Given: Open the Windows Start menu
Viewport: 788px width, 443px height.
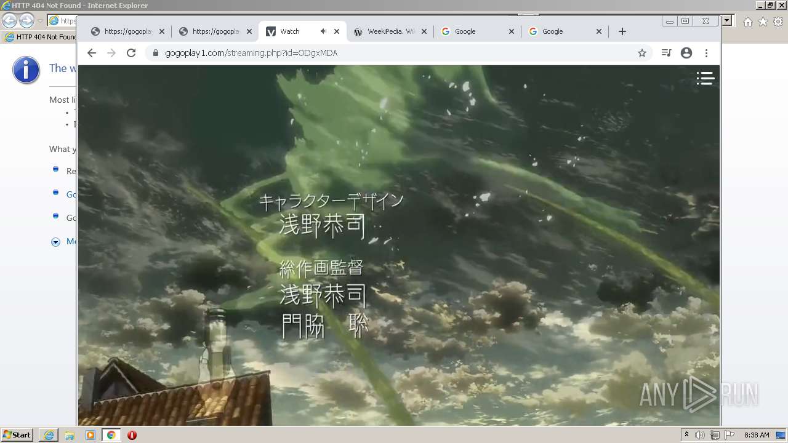Looking at the screenshot, I should (x=17, y=435).
